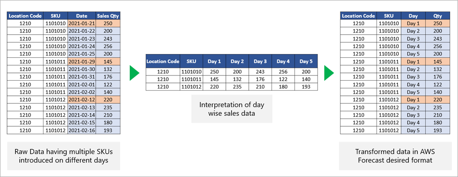Image resolution: width=458 pixels, height=177 pixels.
Task: Click the first green arrow after the raw data table
Action: (135, 73)
